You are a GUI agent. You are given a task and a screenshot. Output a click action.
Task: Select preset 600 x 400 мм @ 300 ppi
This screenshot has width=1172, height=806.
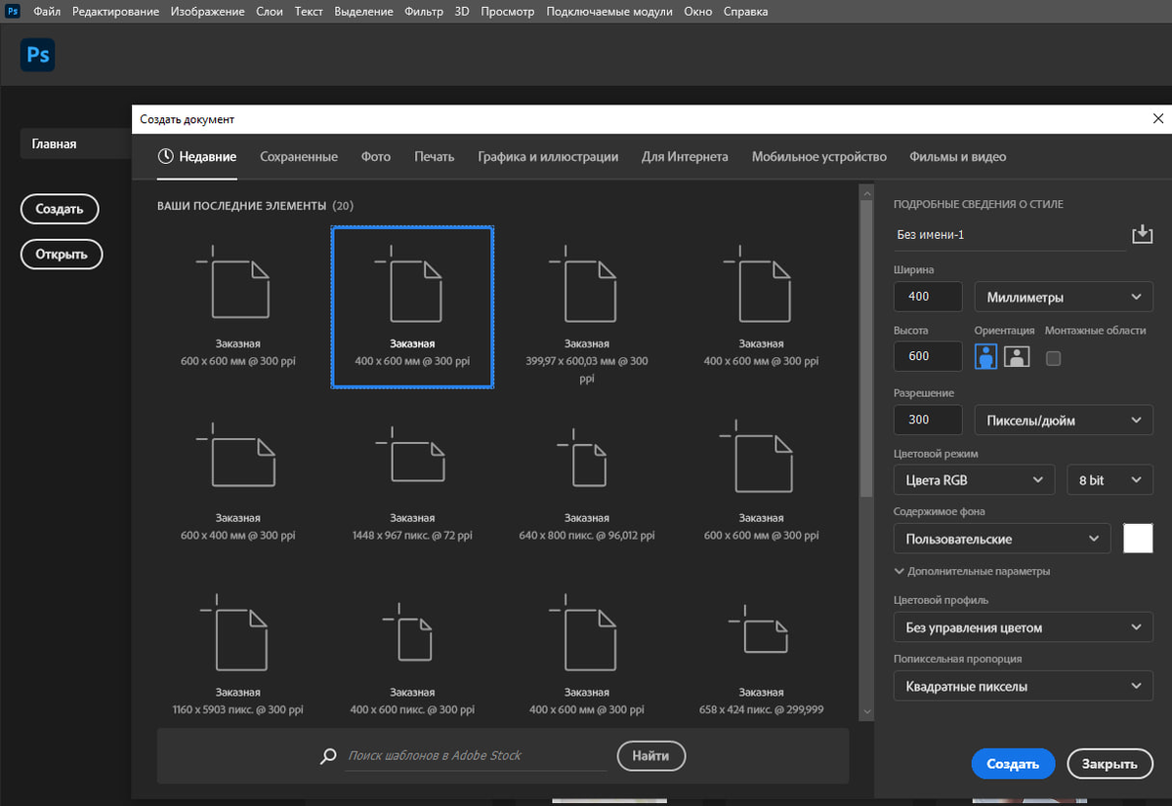(238, 480)
